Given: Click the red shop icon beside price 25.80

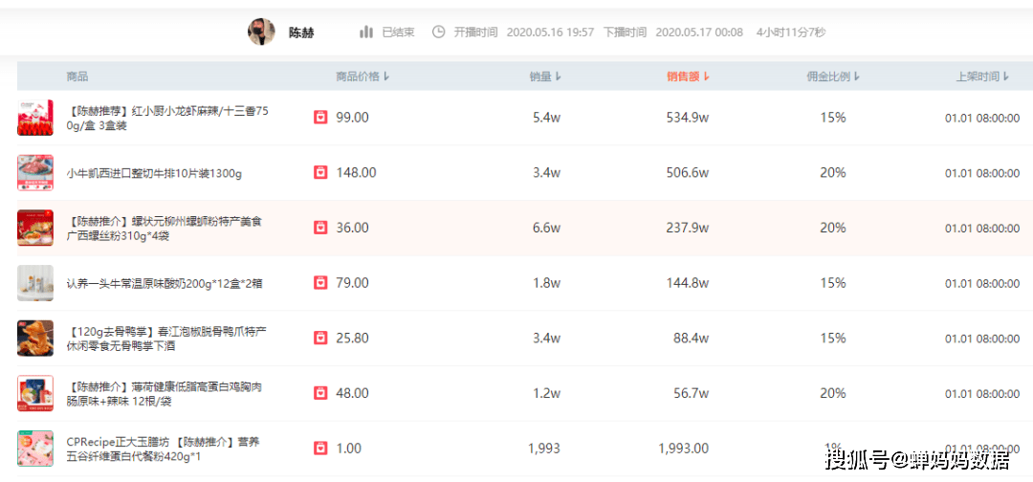Looking at the screenshot, I should click(320, 339).
